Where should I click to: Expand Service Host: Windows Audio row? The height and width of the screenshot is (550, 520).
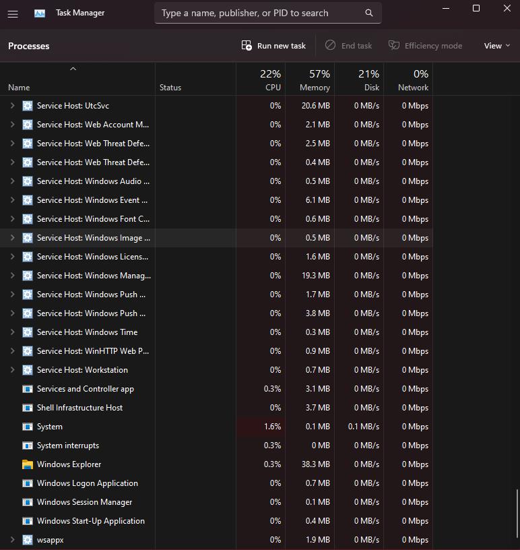(x=13, y=181)
